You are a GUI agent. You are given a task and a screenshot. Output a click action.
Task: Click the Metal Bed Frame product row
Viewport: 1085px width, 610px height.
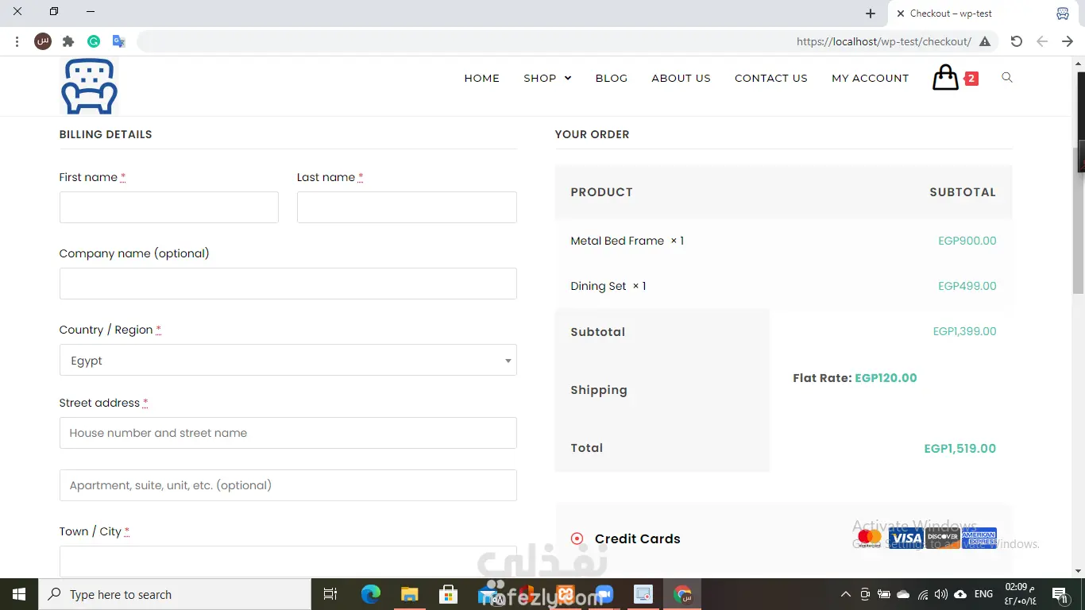[783, 241]
